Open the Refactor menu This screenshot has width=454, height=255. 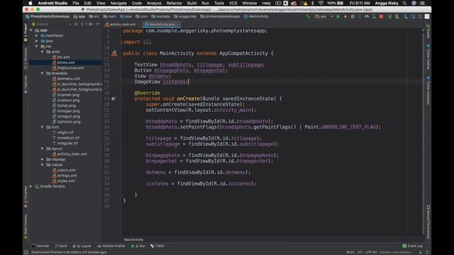tap(174, 3)
